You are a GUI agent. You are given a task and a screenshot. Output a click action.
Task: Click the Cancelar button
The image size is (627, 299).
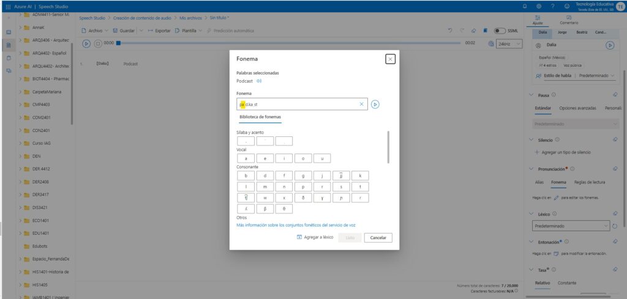pyautogui.click(x=378, y=237)
